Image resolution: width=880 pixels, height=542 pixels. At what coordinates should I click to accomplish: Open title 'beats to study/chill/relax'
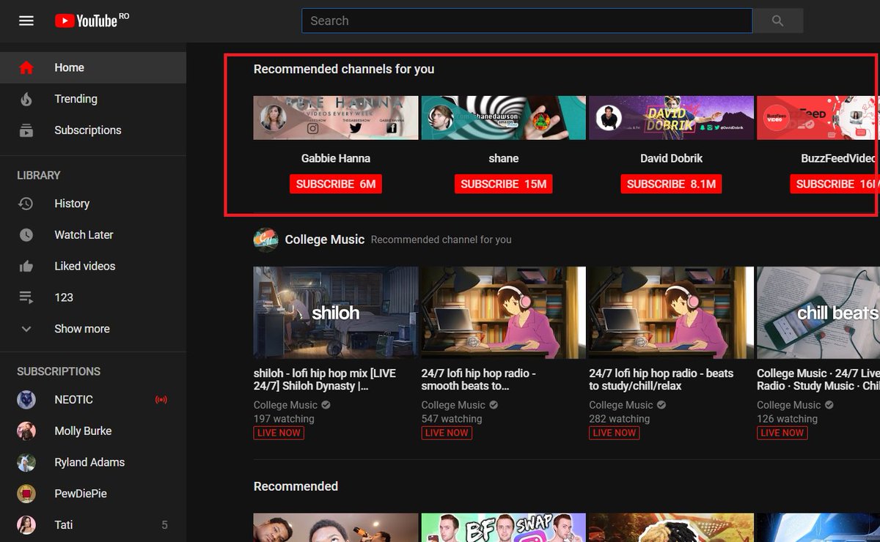tap(661, 379)
